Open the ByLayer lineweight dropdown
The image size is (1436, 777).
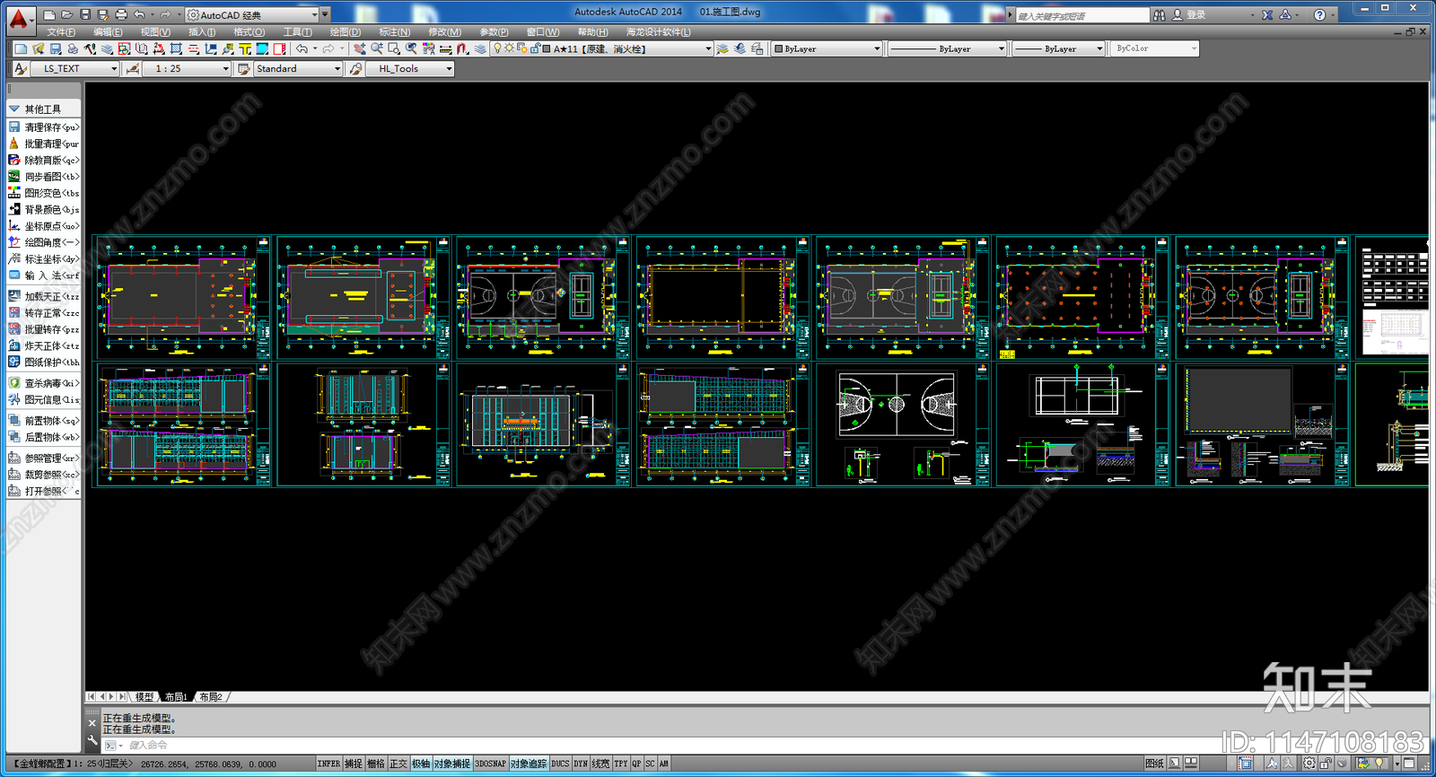coord(1058,48)
